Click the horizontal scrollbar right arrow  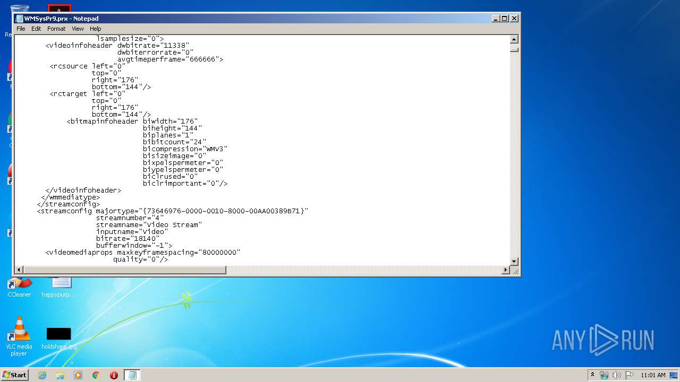click(x=506, y=270)
